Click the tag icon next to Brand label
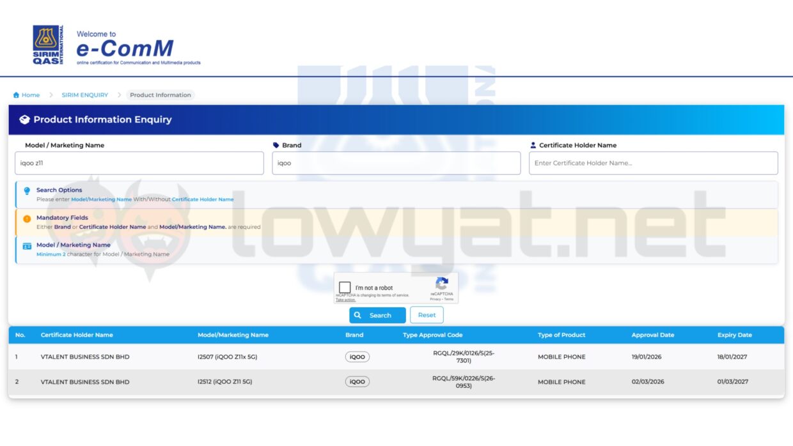Screen dimensions: 793x446 [275, 144]
